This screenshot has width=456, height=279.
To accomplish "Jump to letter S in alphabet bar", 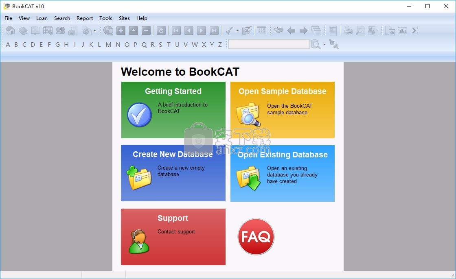I will [x=160, y=44].
